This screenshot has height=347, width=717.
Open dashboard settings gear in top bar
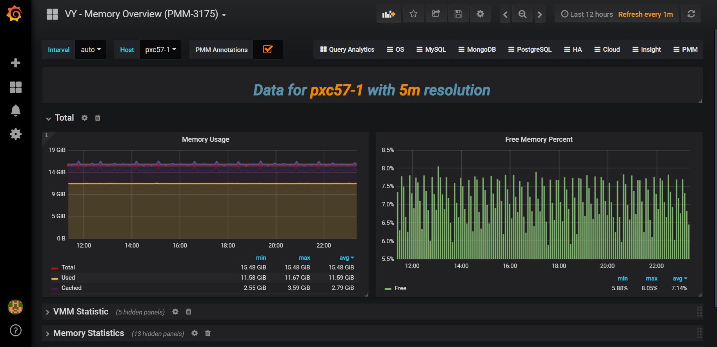point(480,14)
